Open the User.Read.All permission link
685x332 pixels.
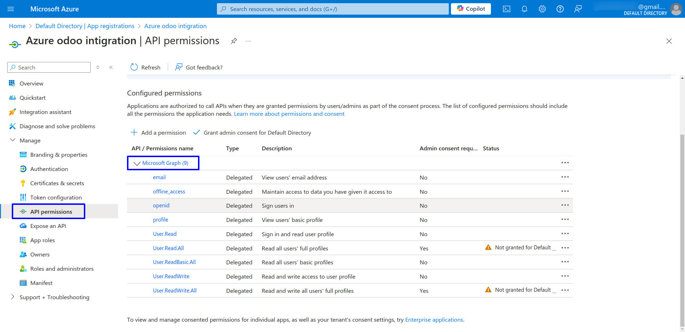(168, 248)
